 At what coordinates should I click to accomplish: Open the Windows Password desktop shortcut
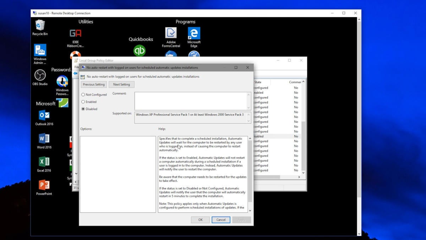pos(62,86)
